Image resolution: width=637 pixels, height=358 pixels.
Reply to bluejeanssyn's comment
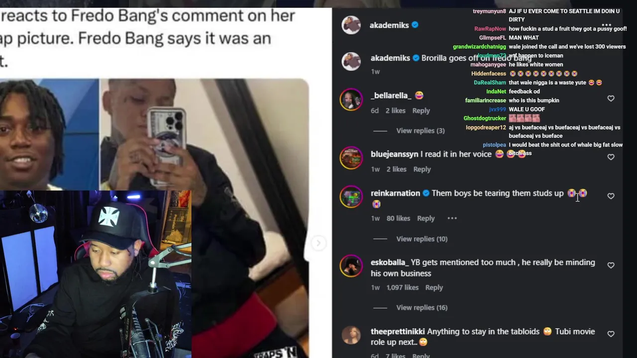[422, 170]
